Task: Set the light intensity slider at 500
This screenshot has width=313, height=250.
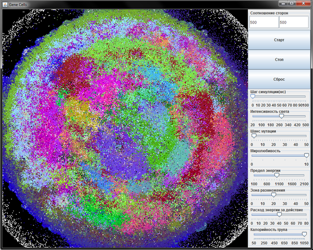Action: tap(306, 116)
